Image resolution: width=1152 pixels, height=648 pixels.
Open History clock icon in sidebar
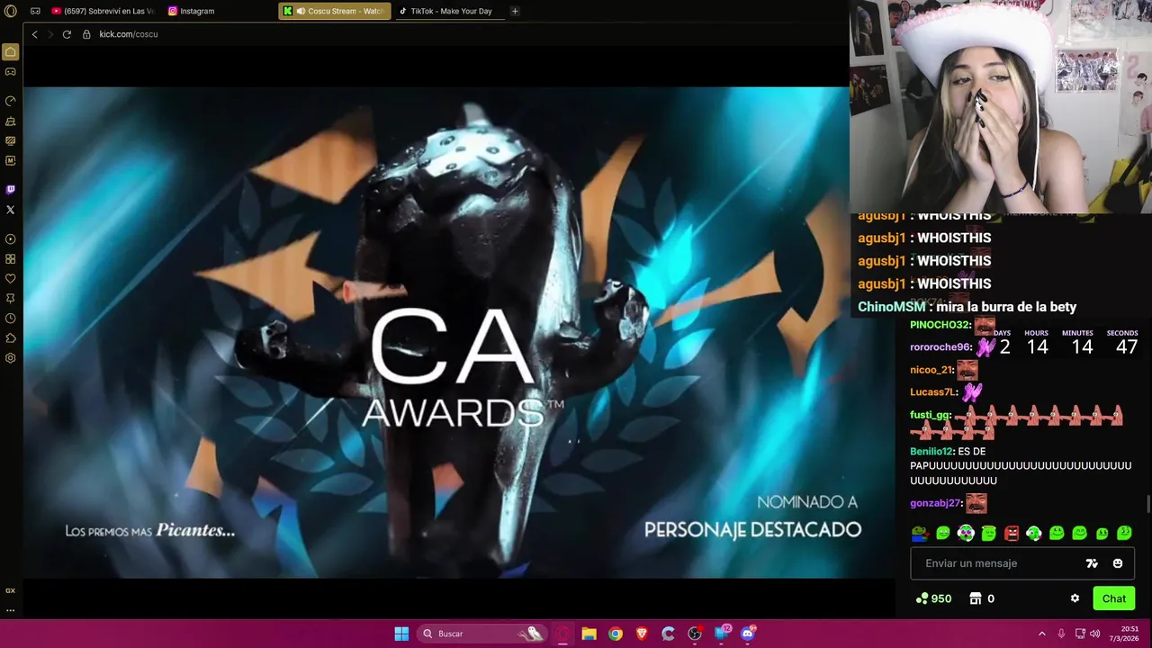click(x=11, y=319)
